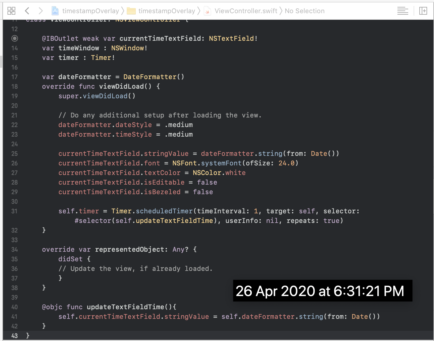Click the 'Update the view' comment

coord(135,268)
